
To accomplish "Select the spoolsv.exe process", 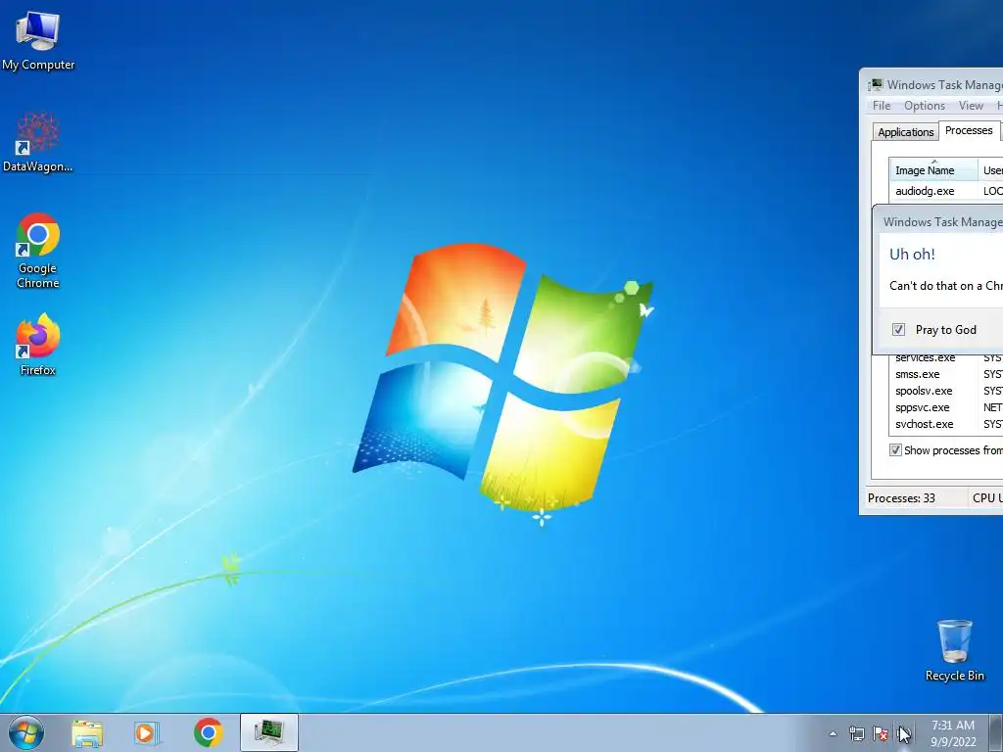I will pos(924,391).
